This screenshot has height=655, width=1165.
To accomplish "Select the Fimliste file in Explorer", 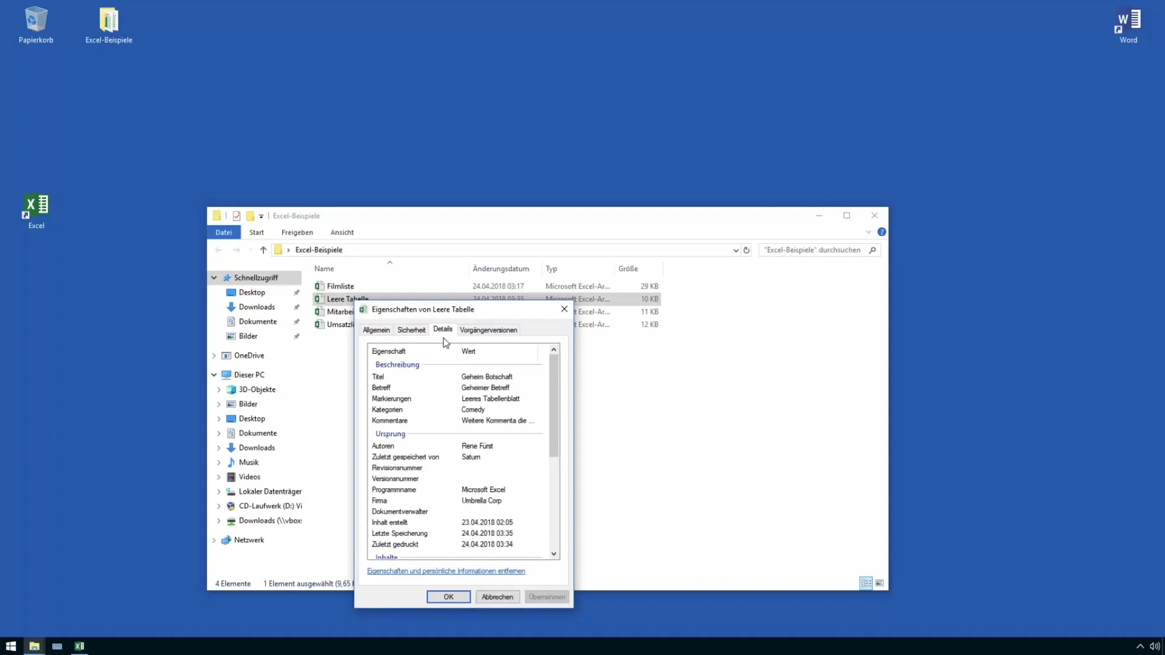I will [x=340, y=286].
